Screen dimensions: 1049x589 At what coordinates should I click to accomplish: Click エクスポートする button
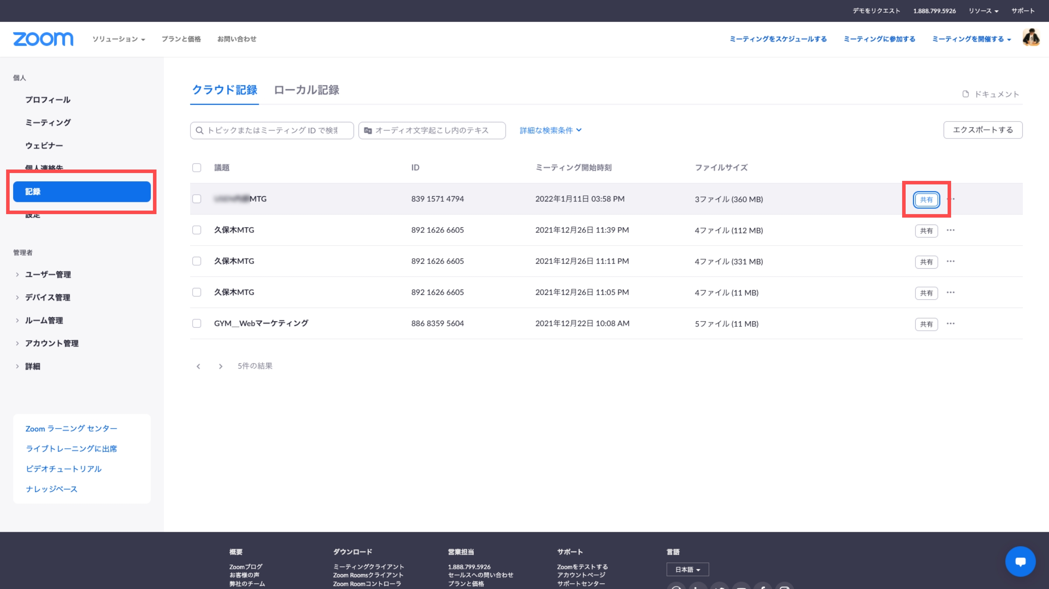(983, 130)
